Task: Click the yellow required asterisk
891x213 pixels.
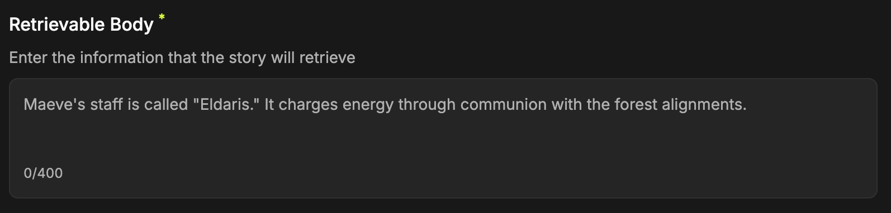Action: click(162, 18)
